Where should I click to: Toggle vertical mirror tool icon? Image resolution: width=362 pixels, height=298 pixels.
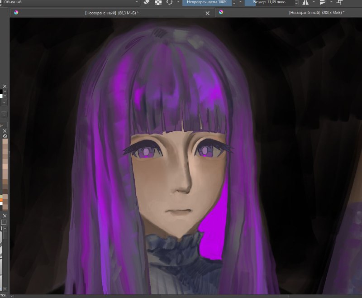(323, 2)
